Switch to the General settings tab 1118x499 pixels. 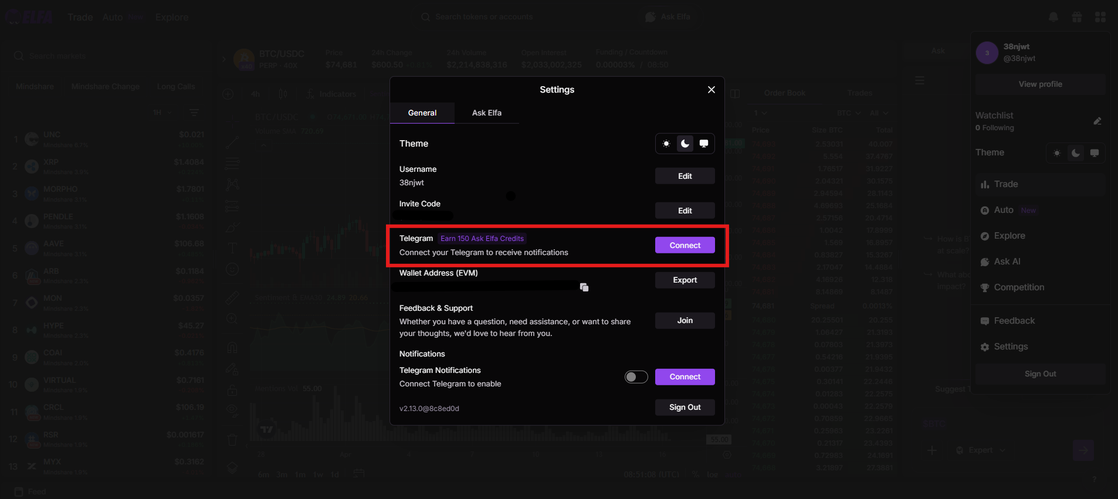422,113
